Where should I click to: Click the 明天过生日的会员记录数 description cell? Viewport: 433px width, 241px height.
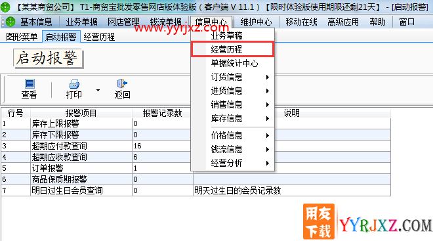click(291, 190)
